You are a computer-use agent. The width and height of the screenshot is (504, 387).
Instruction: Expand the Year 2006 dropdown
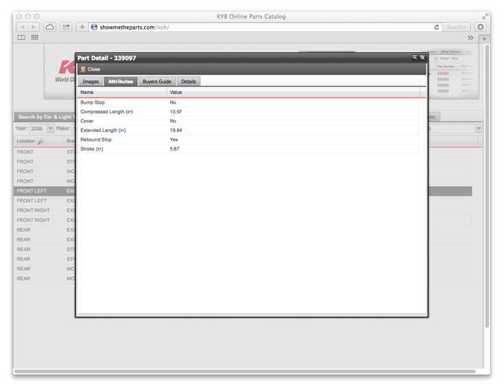[50, 129]
